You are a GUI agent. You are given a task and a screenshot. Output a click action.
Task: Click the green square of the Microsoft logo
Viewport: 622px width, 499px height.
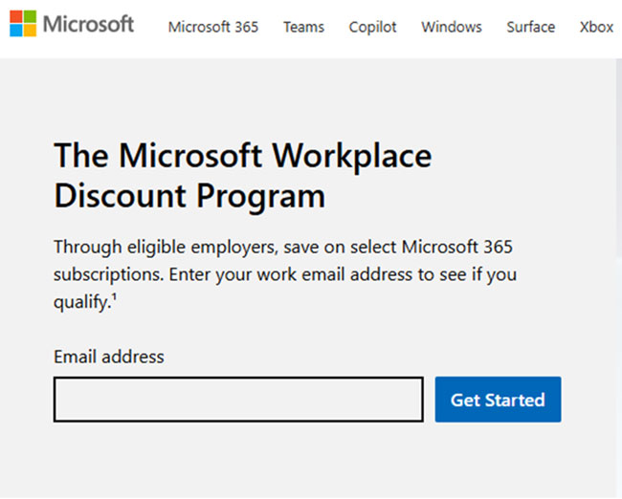pyautogui.click(x=29, y=17)
